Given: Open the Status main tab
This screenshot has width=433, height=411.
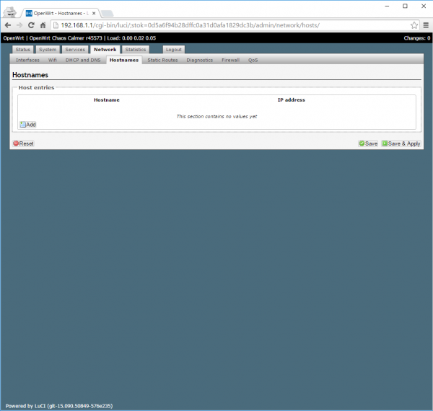Looking at the screenshot, I should pyautogui.click(x=23, y=50).
